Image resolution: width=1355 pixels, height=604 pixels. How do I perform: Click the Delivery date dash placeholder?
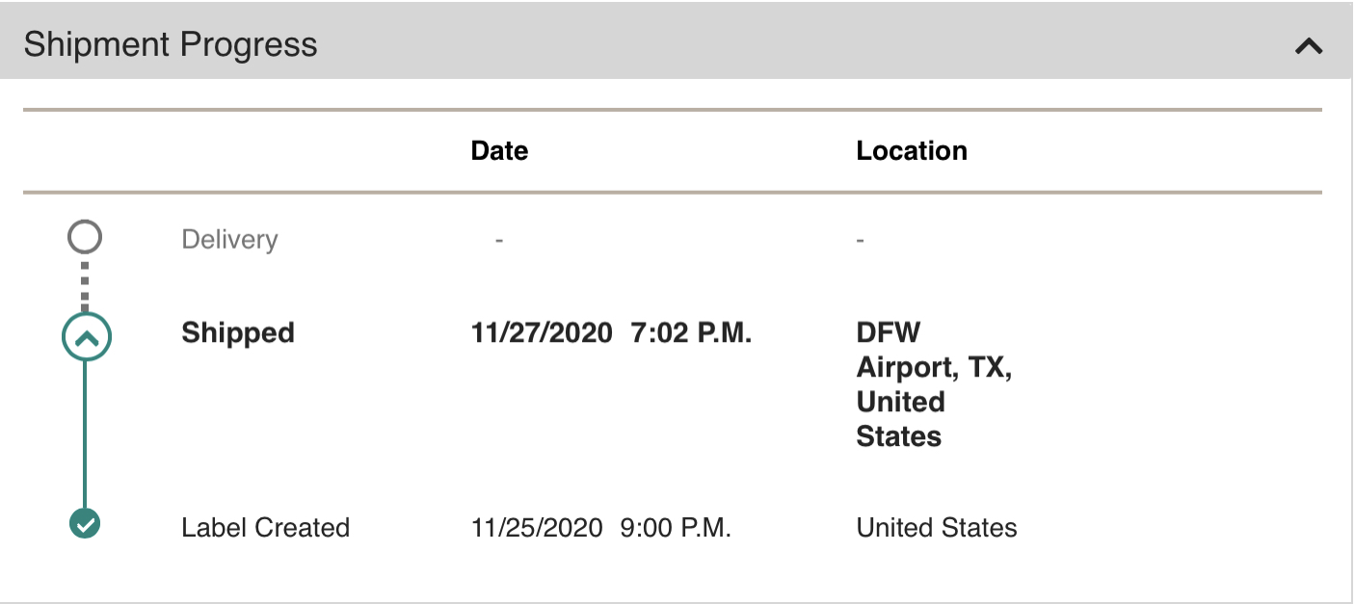pos(498,239)
